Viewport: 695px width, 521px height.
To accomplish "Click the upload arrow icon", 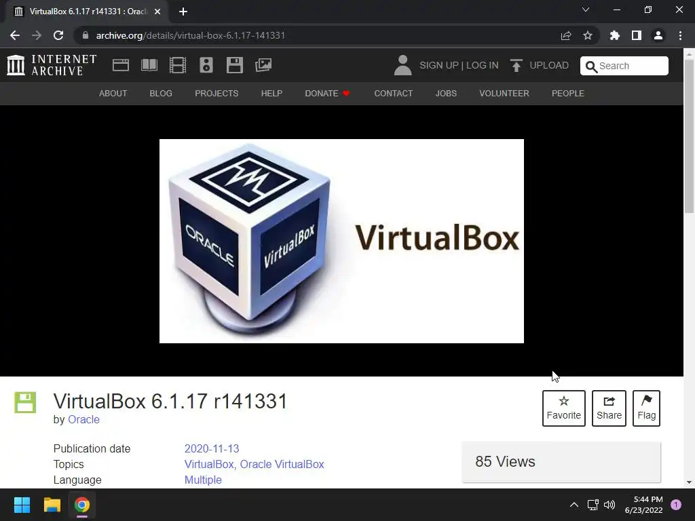I will pyautogui.click(x=516, y=65).
